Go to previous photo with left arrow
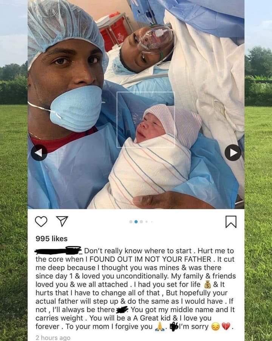 click(x=39, y=153)
